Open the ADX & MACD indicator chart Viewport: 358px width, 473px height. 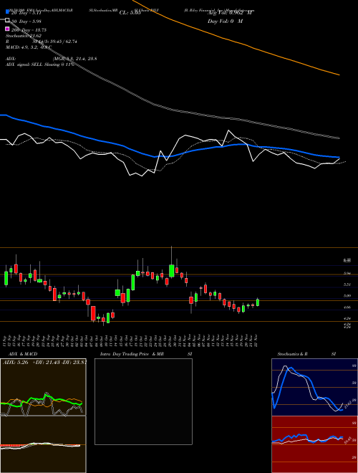click(x=43, y=416)
